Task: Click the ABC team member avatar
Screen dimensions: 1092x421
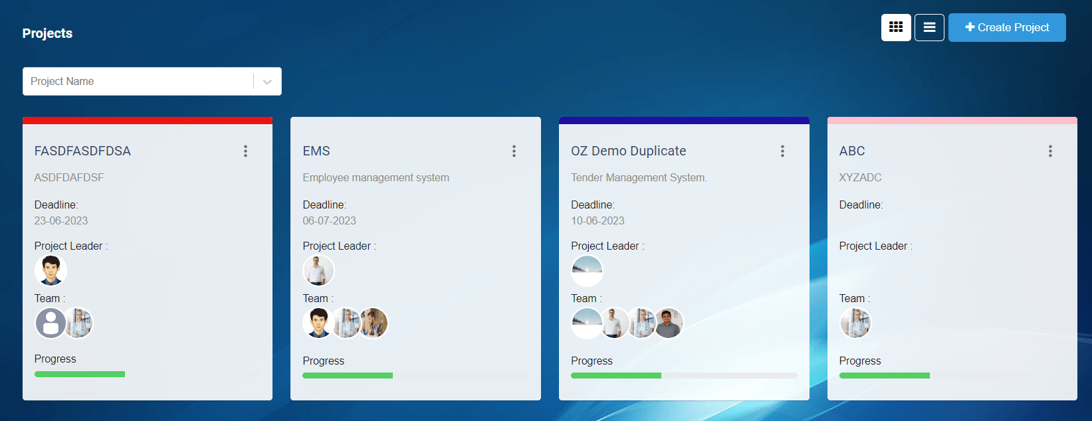Action: click(x=855, y=323)
